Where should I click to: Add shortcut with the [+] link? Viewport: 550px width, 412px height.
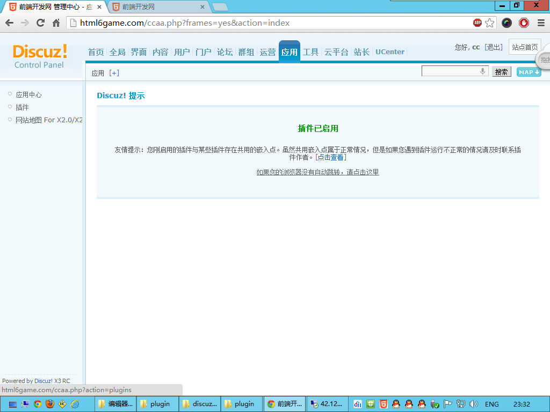coord(114,73)
